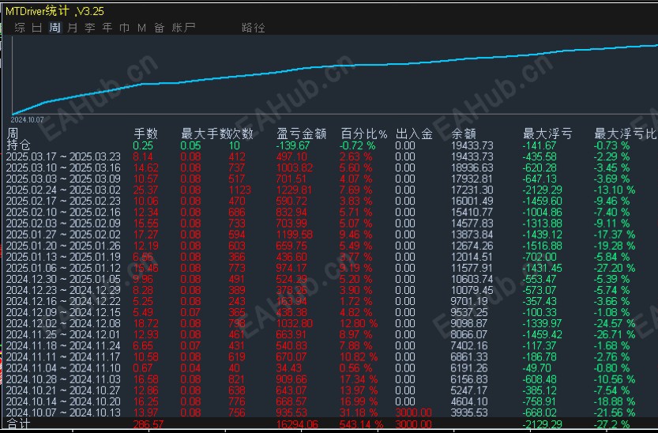The height and width of the screenshot is (433, 658).
Task: Click the 持仓 row label
Action: tap(18, 145)
